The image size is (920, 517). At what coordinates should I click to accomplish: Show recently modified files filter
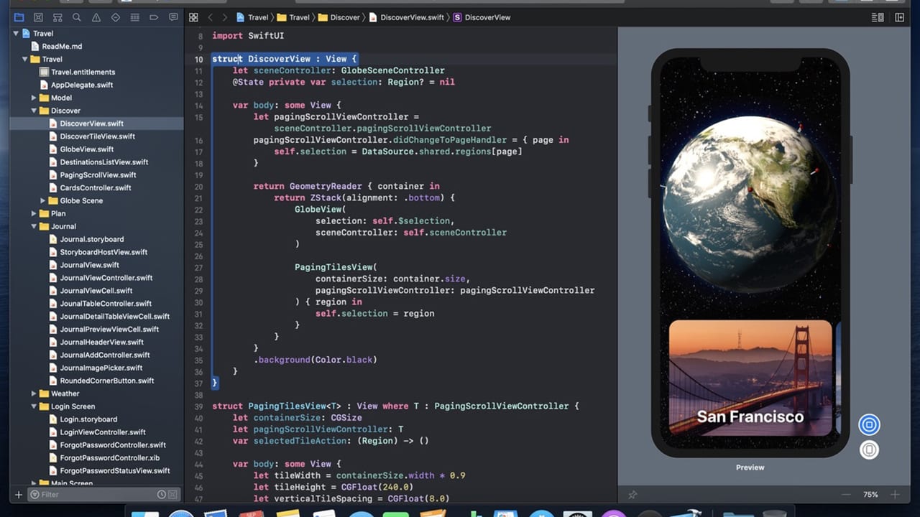tap(162, 495)
